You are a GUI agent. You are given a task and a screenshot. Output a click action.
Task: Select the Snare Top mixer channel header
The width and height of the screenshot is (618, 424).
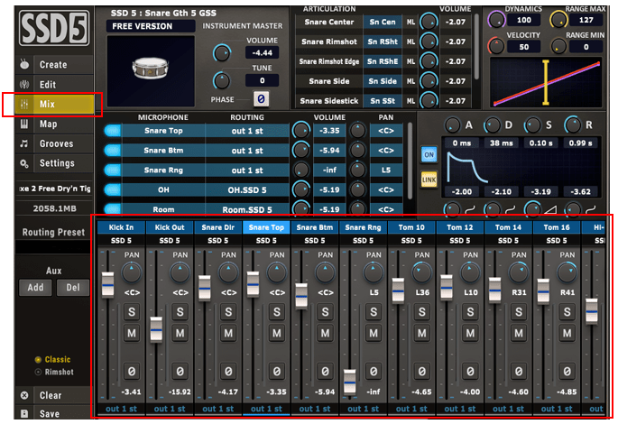click(266, 227)
